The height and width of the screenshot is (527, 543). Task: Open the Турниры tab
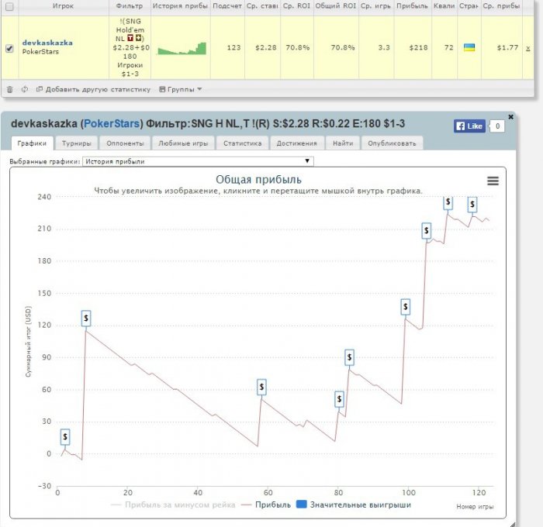point(76,143)
